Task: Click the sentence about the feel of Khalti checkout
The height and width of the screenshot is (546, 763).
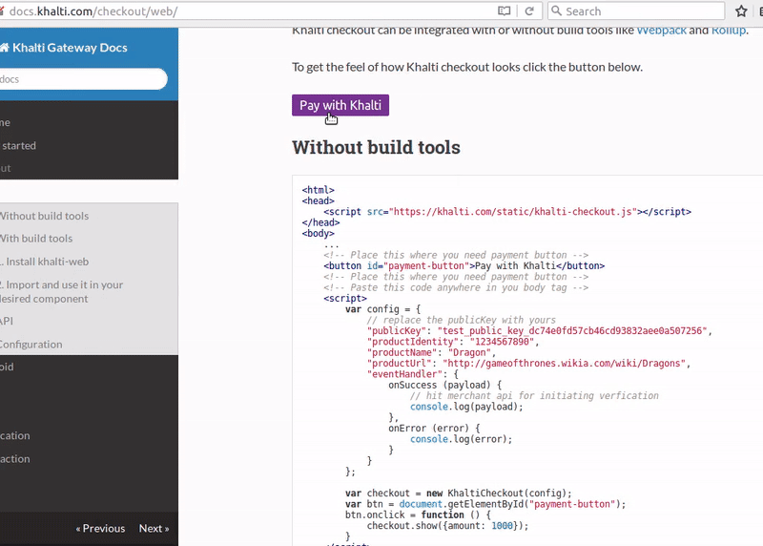Action: 467,67
